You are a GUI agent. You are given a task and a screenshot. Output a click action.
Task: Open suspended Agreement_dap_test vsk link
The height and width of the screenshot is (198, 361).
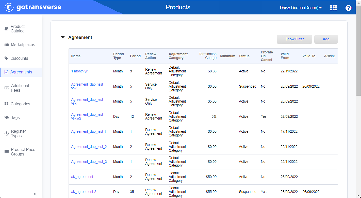pyautogui.click(x=87, y=86)
